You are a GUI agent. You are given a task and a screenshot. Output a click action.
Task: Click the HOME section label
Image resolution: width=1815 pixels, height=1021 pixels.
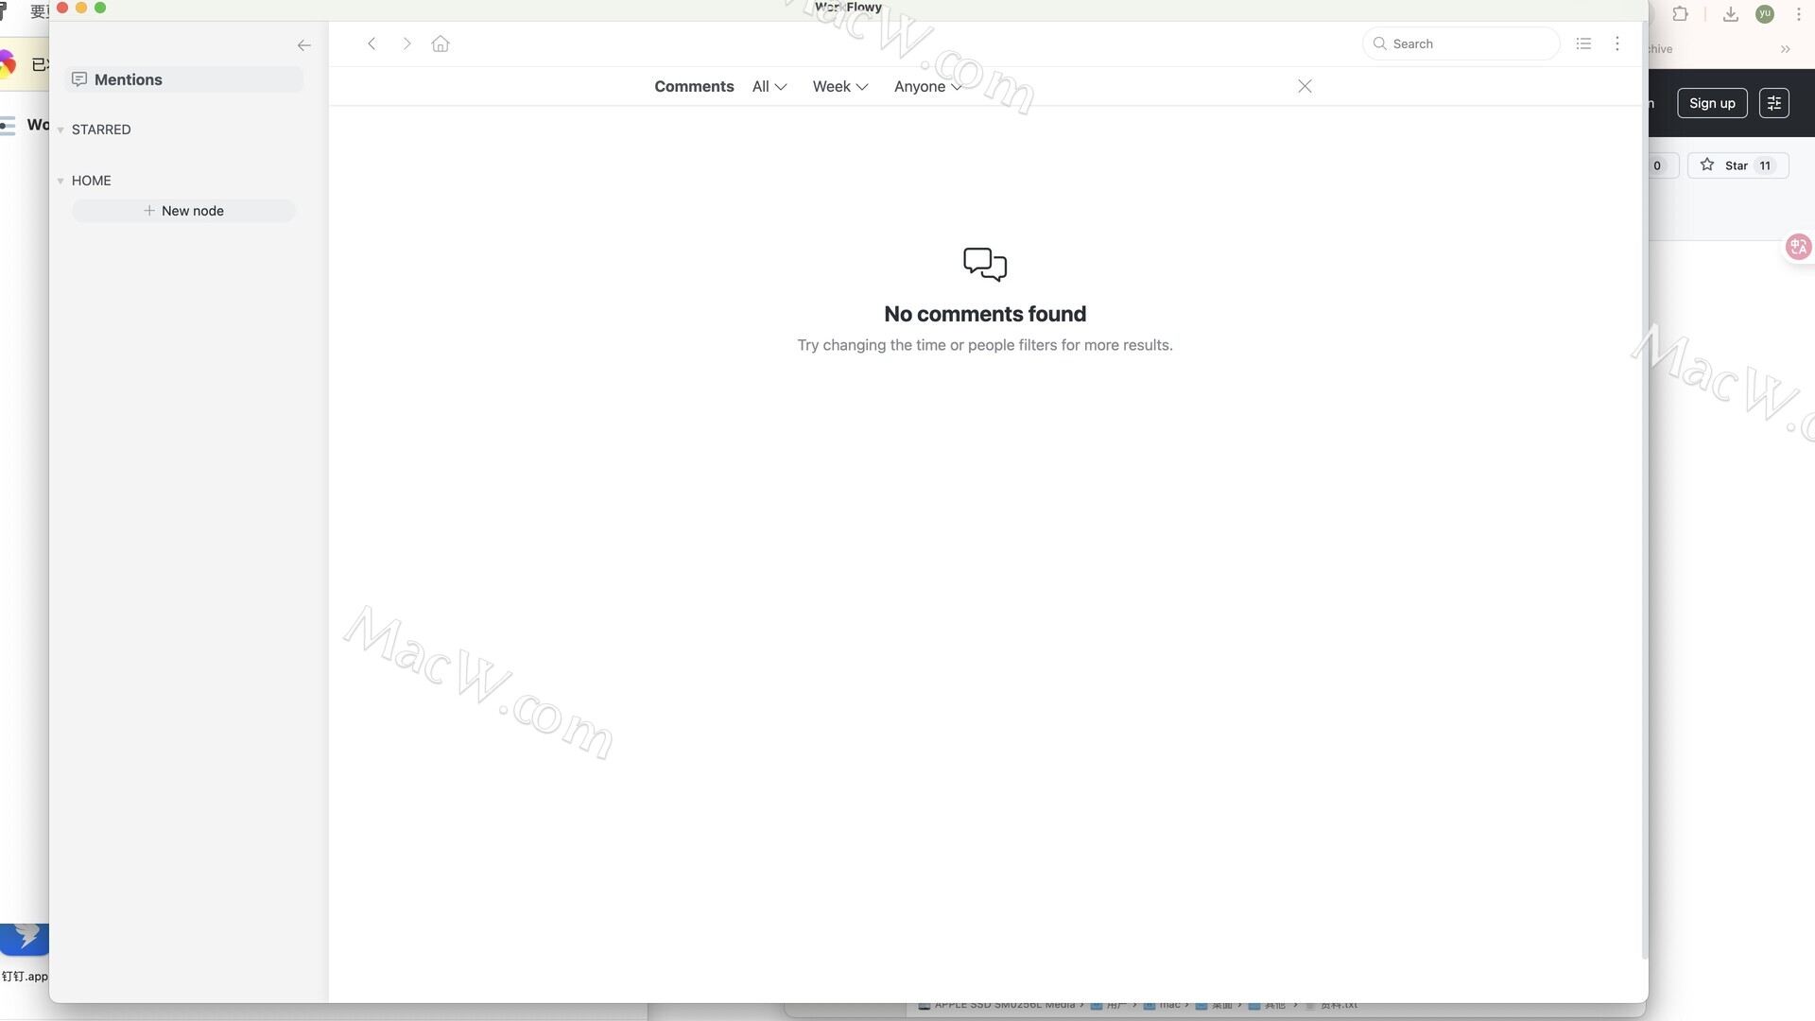(x=92, y=181)
